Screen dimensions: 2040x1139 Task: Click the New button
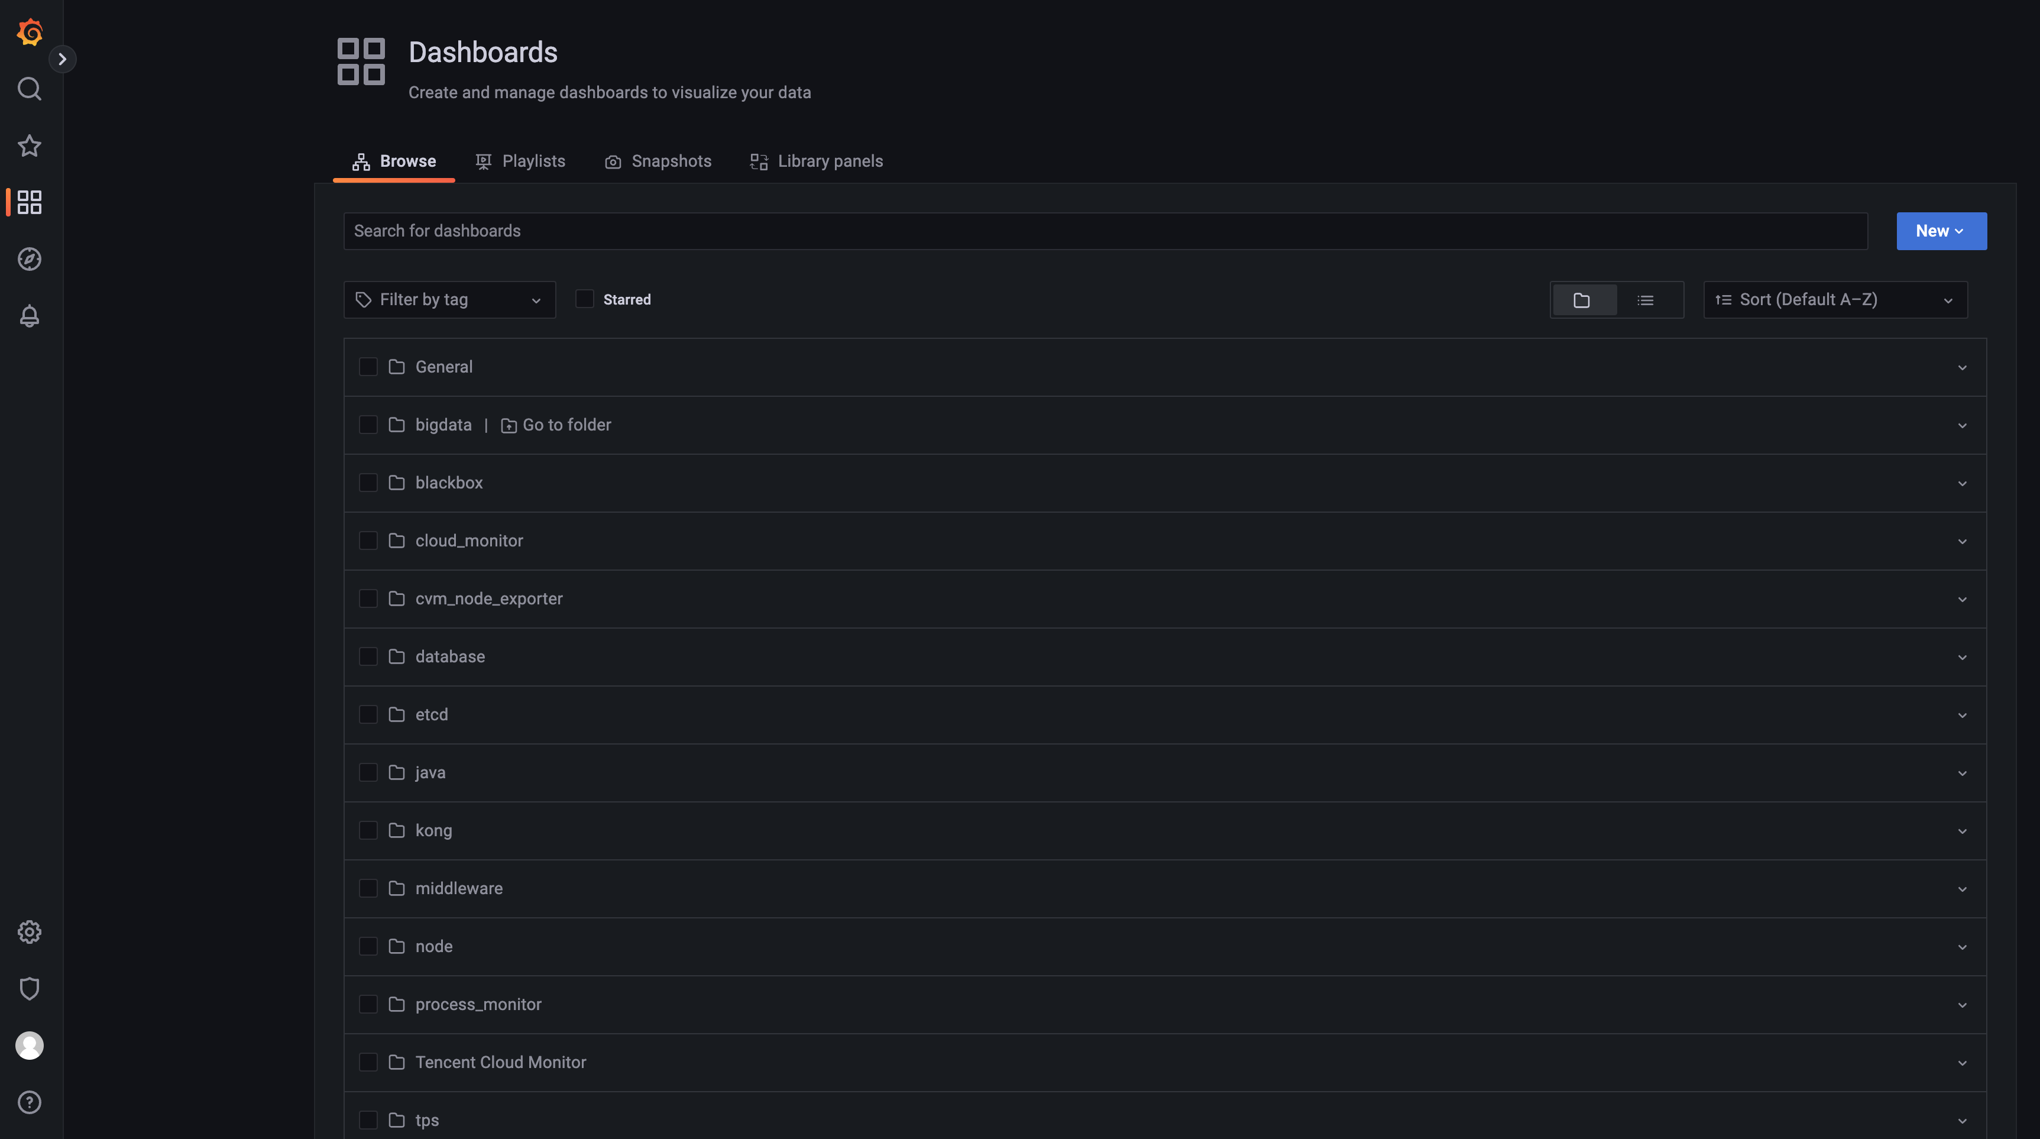coord(1940,231)
